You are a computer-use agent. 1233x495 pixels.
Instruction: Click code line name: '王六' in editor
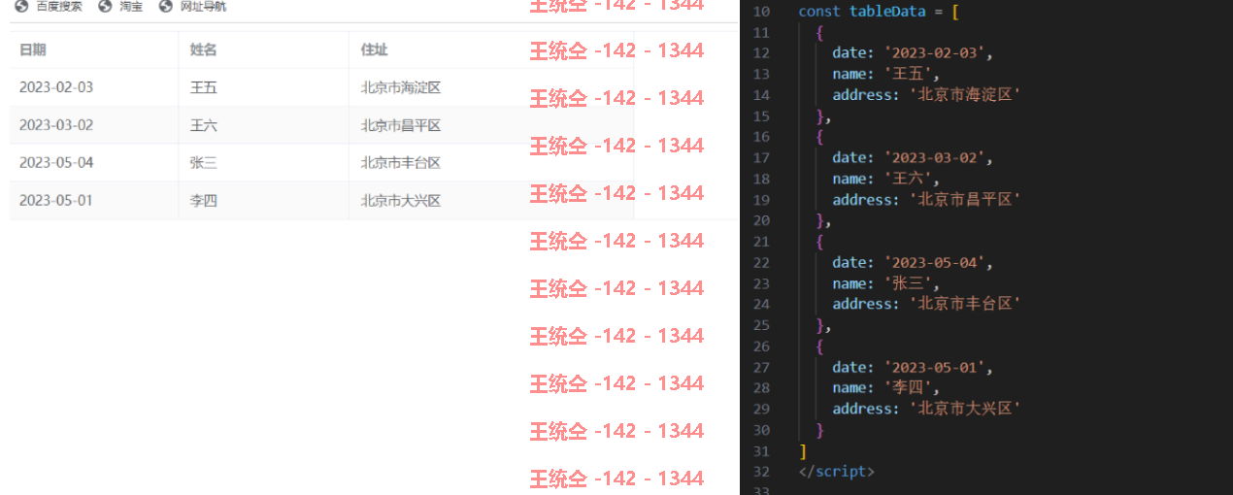pyautogui.click(x=886, y=179)
